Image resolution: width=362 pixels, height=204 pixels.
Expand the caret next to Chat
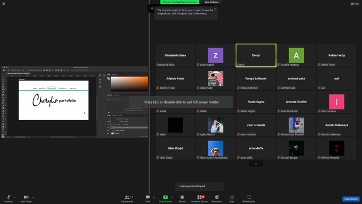154,197
